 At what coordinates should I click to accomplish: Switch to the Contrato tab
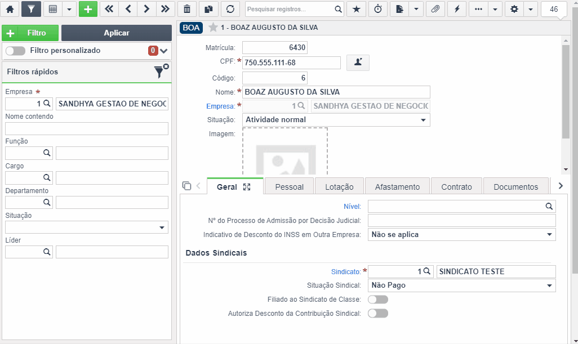pyautogui.click(x=457, y=187)
